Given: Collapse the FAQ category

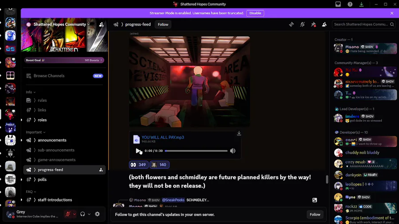Looking at the screenshot, I should tap(31, 192).
